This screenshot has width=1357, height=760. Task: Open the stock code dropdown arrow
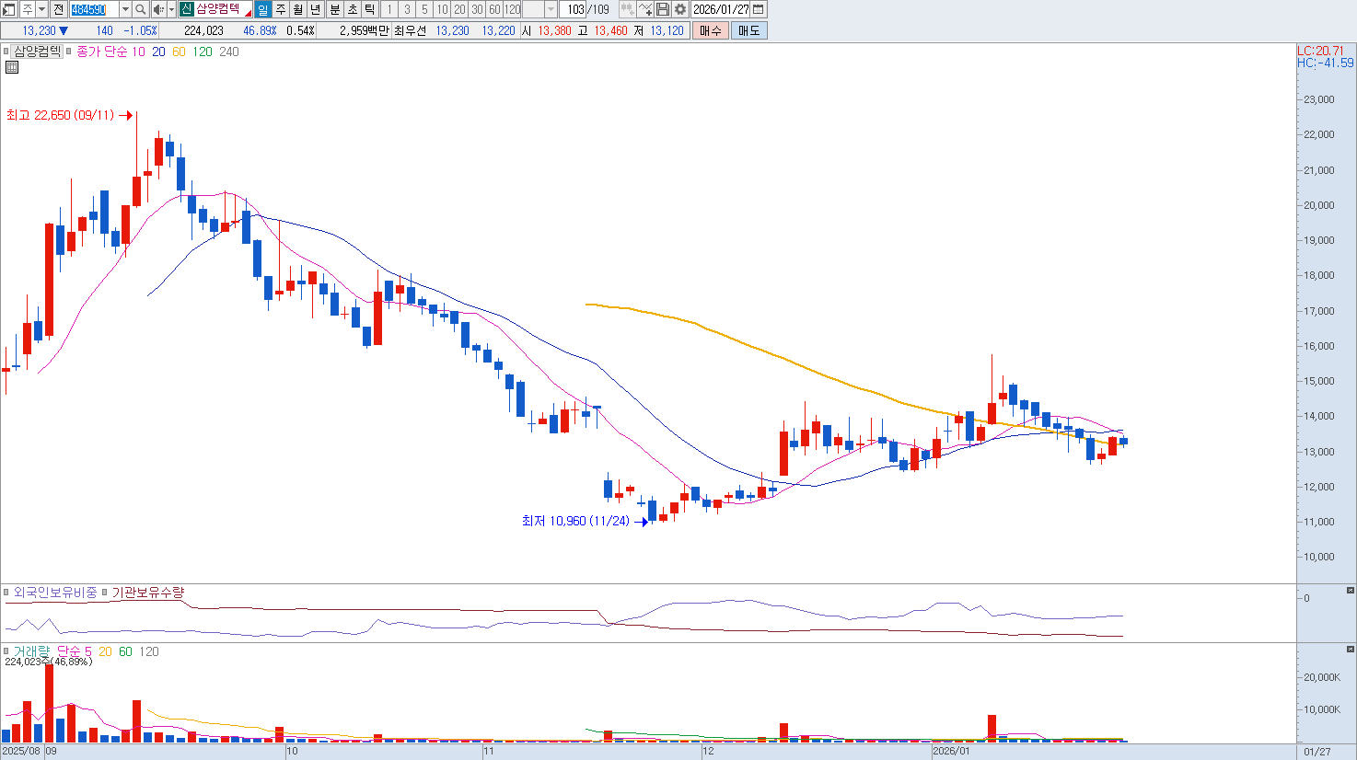point(125,9)
